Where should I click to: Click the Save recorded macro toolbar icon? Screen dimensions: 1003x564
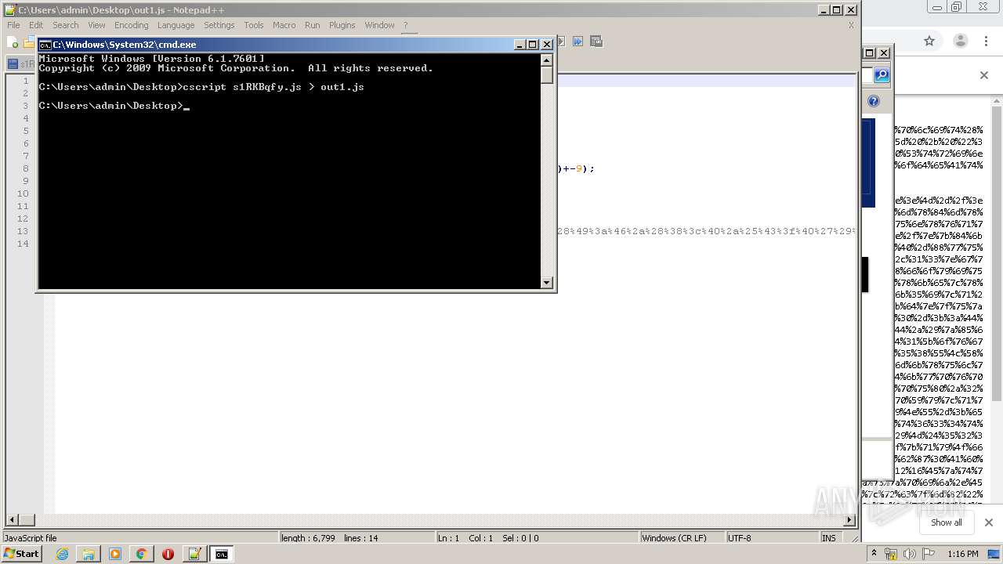(x=596, y=42)
